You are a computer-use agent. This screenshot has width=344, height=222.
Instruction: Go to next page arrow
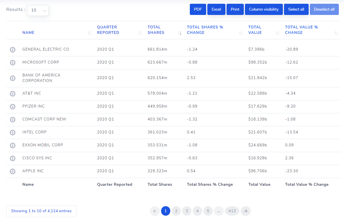click(x=246, y=211)
